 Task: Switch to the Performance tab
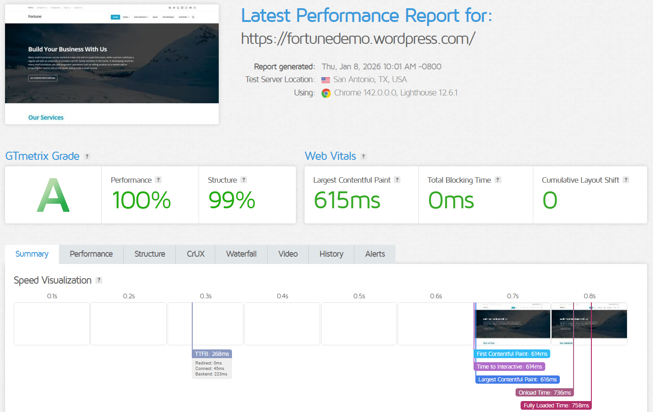point(91,254)
